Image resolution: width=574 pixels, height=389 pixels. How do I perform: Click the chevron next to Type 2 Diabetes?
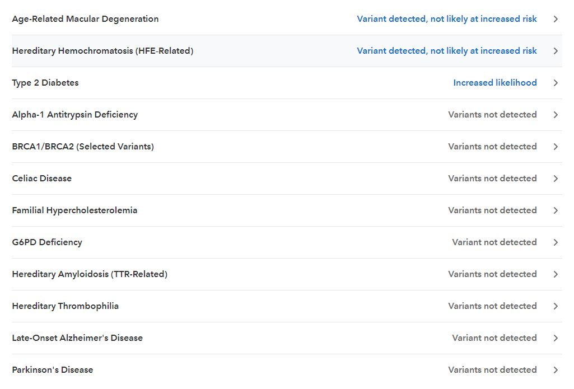[556, 83]
